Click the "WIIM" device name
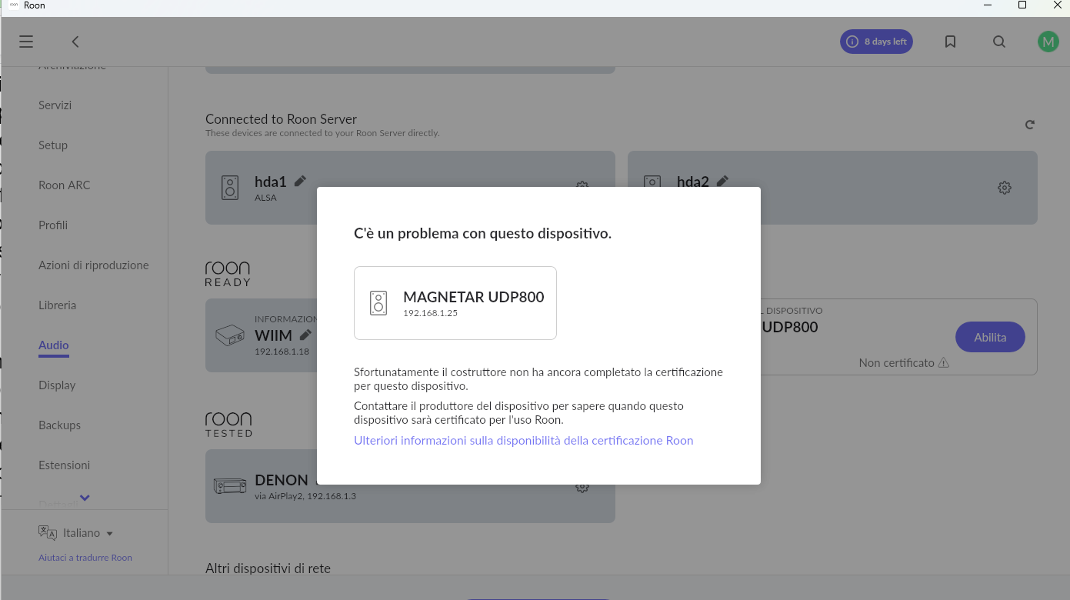This screenshot has width=1070, height=600. coord(274,336)
